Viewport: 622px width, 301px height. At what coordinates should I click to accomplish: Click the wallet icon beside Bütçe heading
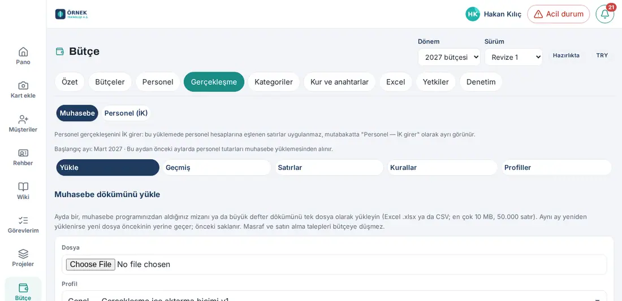60,51
